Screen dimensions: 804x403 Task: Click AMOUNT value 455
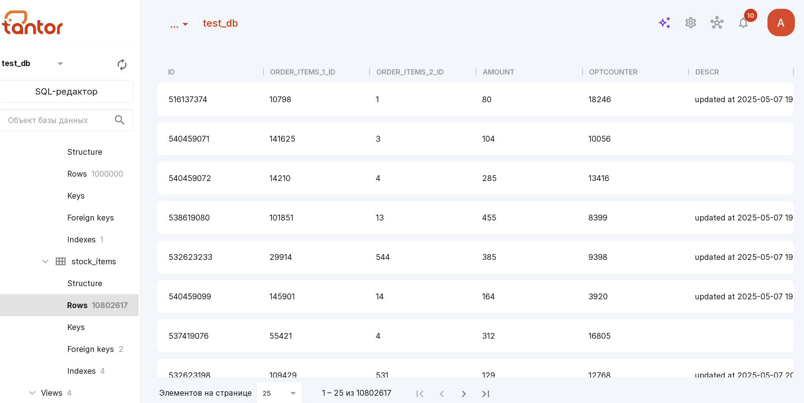pos(489,218)
